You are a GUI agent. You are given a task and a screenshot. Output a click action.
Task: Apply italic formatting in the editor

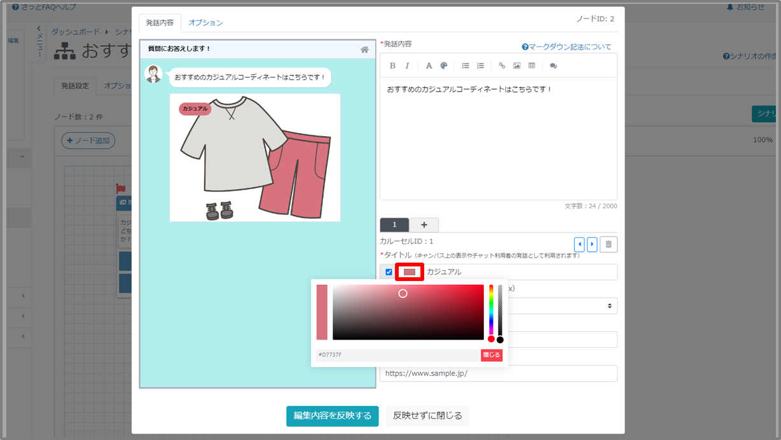coord(407,65)
